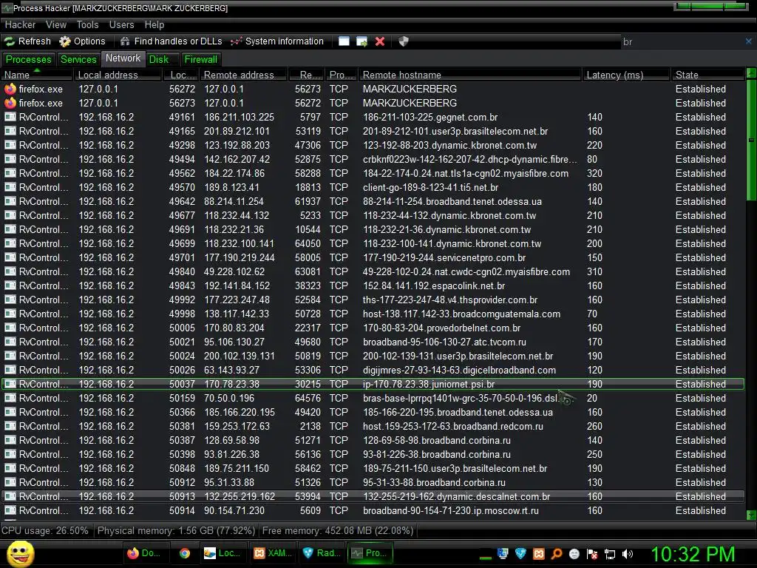The image size is (757, 568).
Task: Click RvControl icon in 132.255.219.162 row
Action: [x=10, y=496]
